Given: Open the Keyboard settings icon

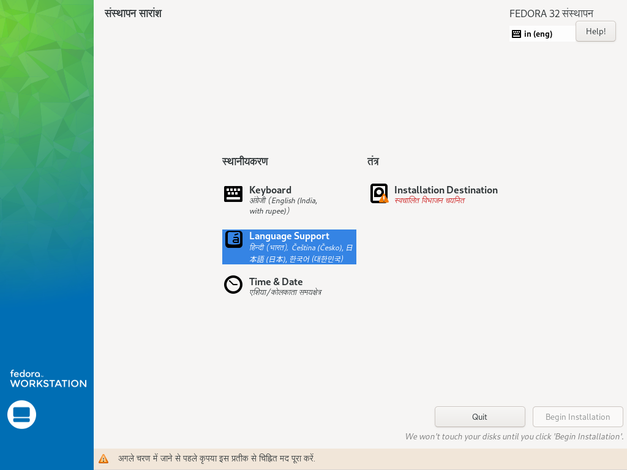Looking at the screenshot, I should [x=233, y=194].
